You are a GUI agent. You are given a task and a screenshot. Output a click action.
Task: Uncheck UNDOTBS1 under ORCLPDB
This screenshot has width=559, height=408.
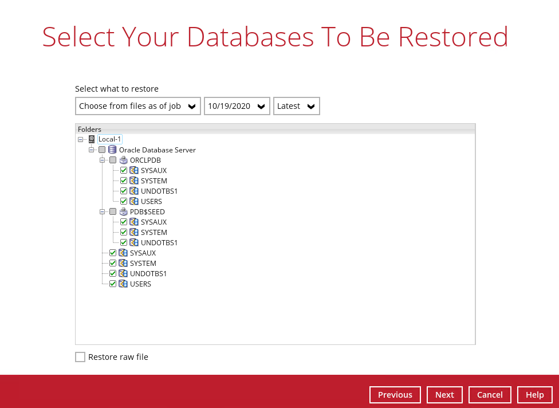coord(124,191)
